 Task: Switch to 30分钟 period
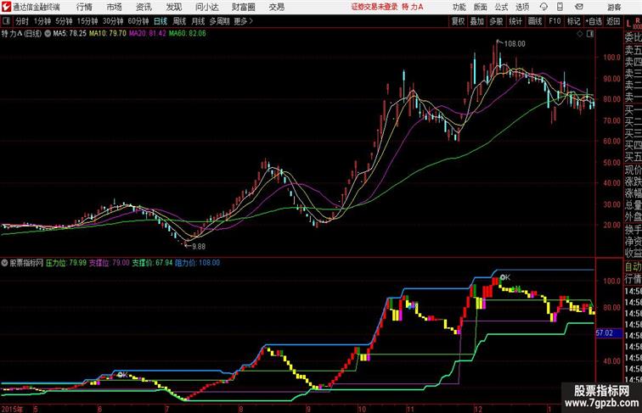(113, 21)
